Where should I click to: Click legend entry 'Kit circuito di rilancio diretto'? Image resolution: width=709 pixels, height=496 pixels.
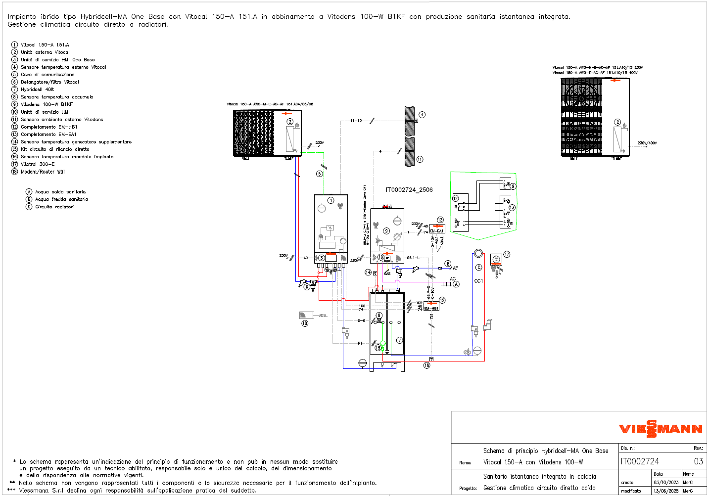55,149
